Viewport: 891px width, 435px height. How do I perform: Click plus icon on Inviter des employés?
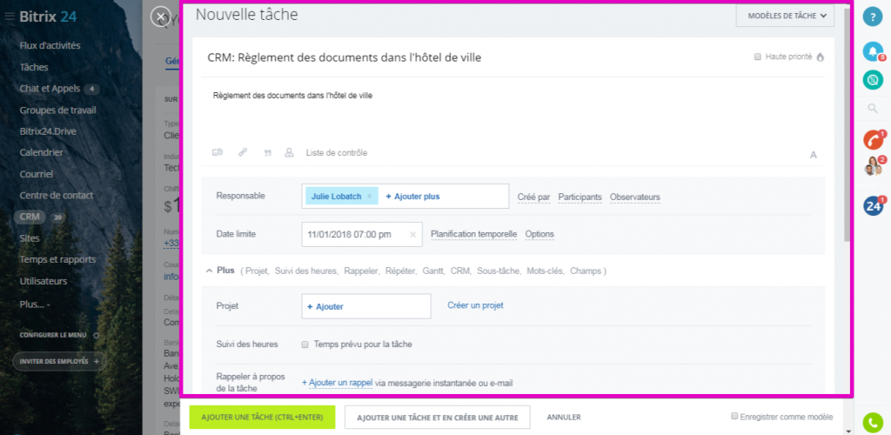click(96, 361)
